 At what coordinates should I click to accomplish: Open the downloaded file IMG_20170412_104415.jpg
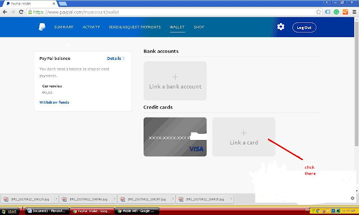click(x=203, y=199)
